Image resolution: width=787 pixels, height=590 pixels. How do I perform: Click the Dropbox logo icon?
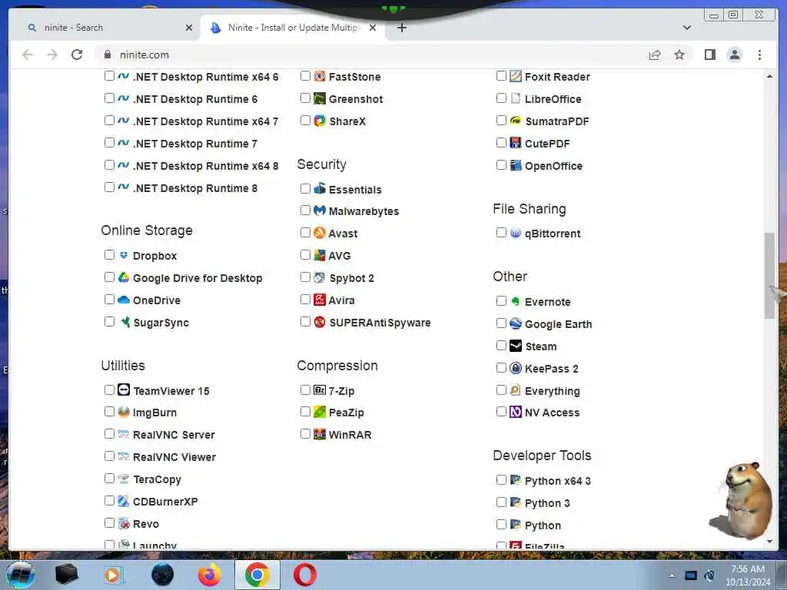tap(124, 255)
